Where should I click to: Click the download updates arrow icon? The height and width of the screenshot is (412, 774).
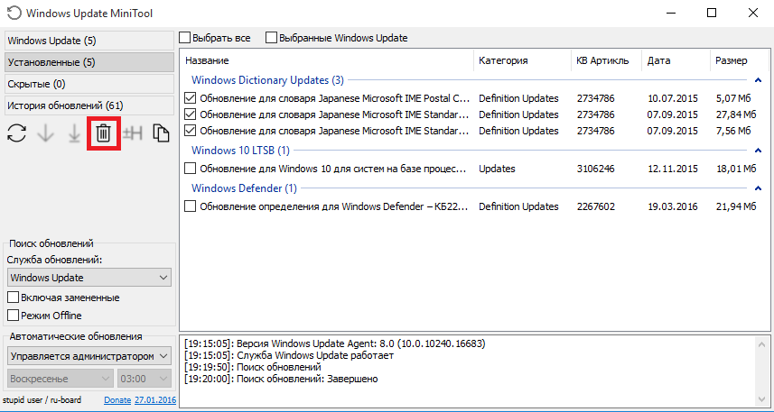(45, 133)
